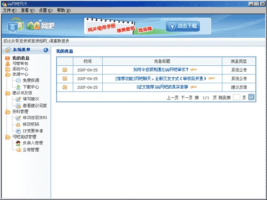
Task: Click the NEW badge on [征文推荐] message
Action: click(x=193, y=87)
